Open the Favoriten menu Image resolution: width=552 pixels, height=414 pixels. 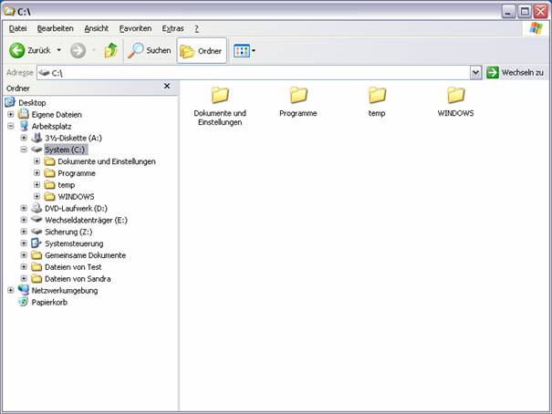click(135, 28)
